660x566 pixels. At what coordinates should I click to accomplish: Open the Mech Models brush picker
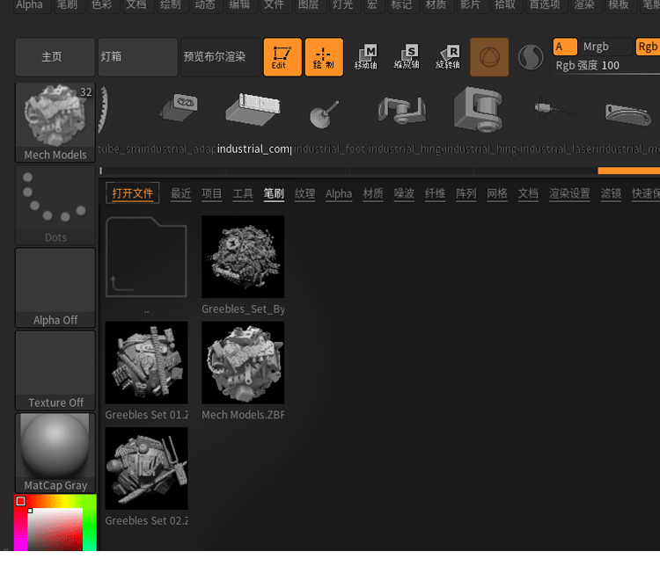click(x=55, y=123)
